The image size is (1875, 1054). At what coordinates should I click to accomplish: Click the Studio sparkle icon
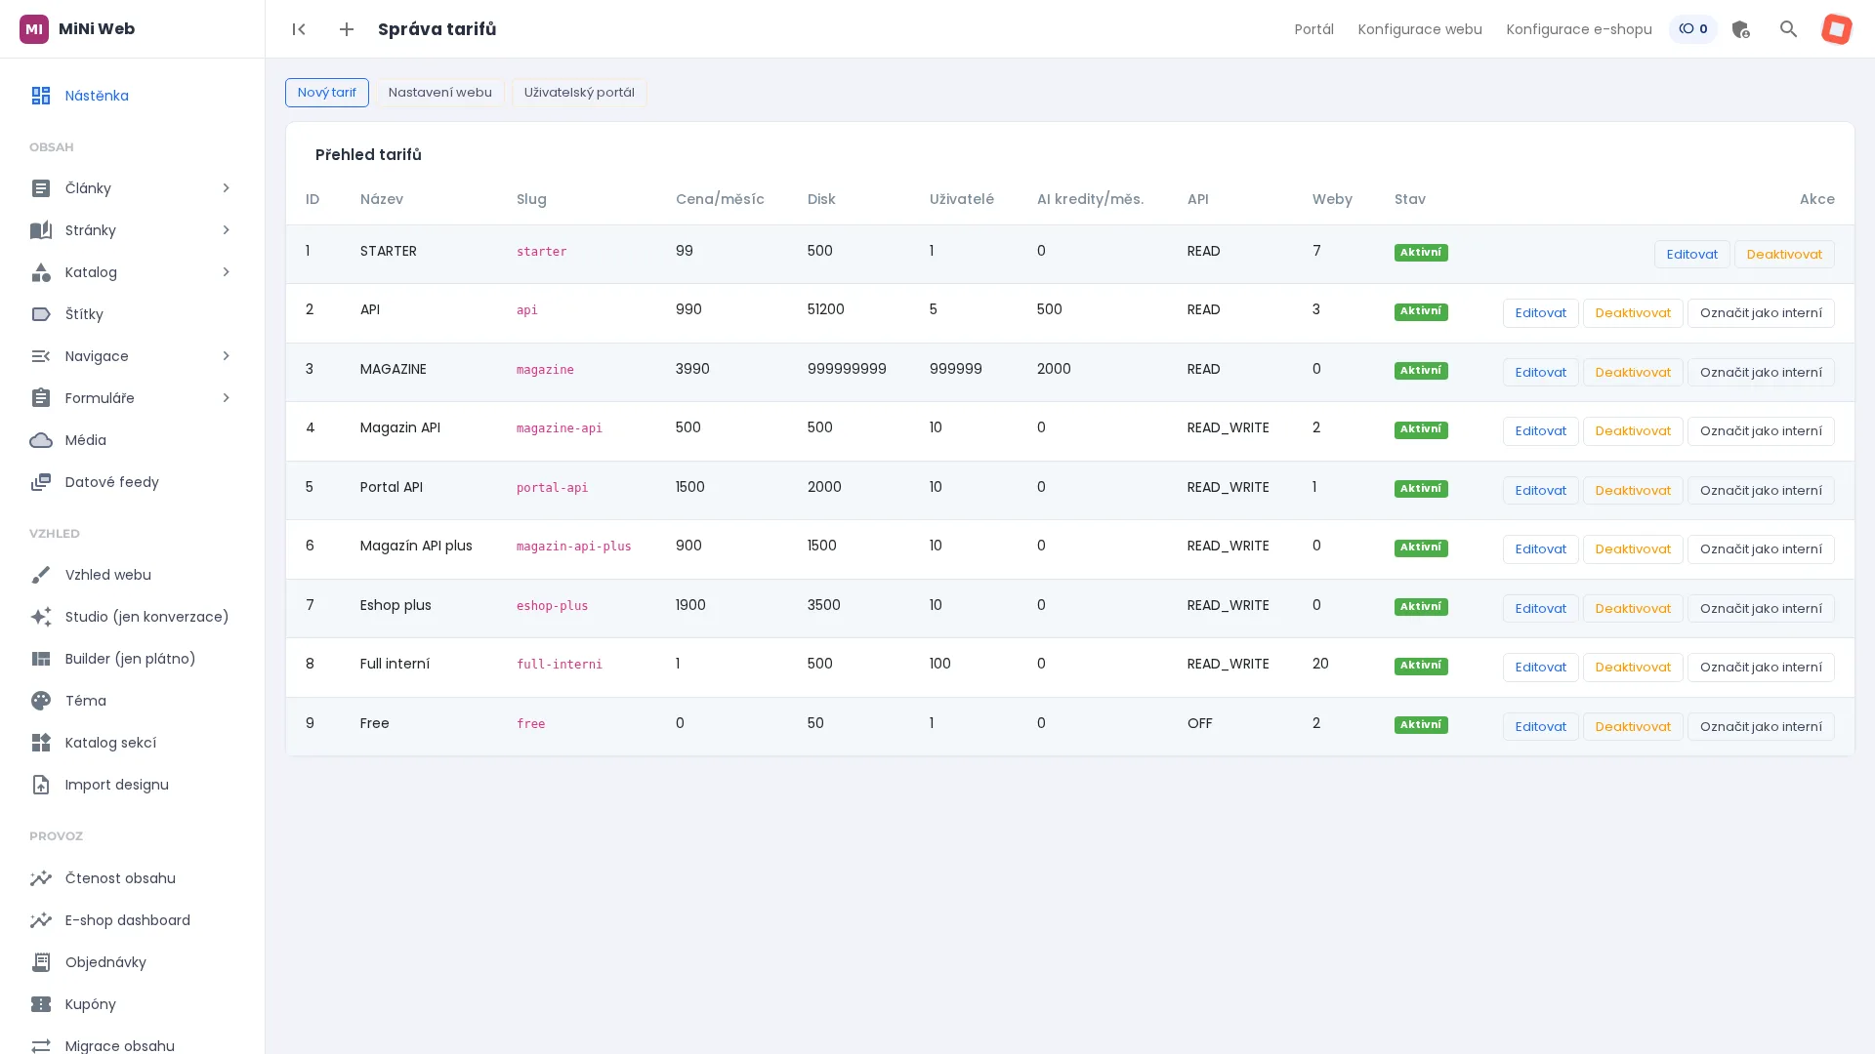40,617
